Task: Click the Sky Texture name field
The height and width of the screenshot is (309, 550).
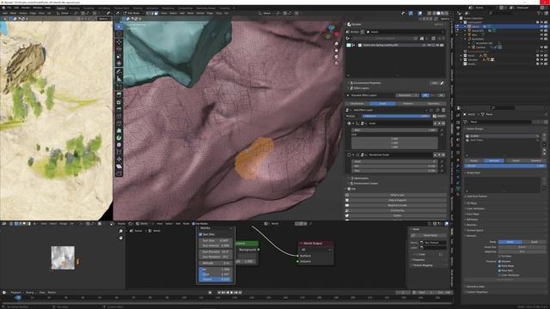Action: [x=433, y=242]
